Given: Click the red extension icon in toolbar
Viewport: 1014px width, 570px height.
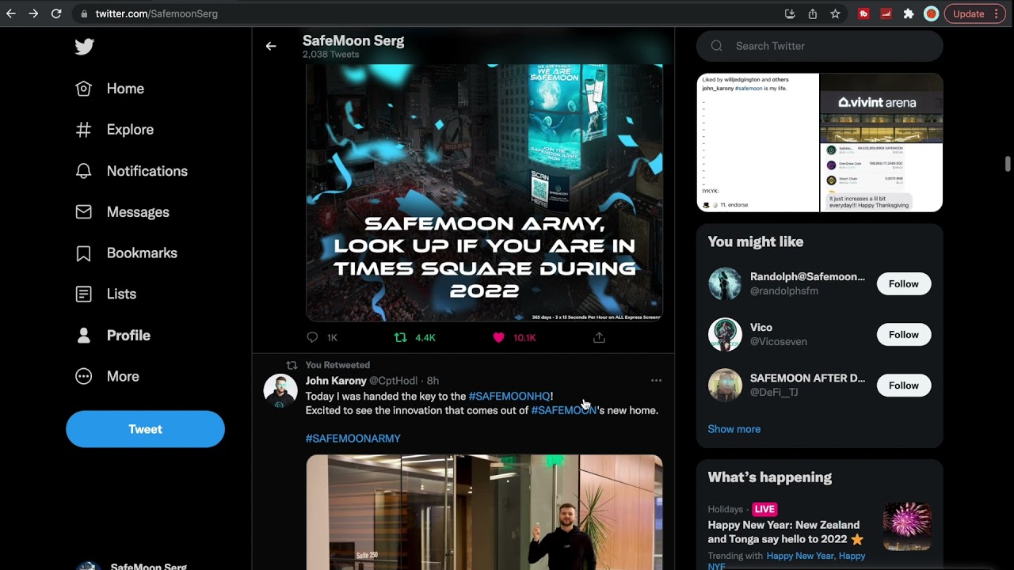Looking at the screenshot, I should [863, 13].
